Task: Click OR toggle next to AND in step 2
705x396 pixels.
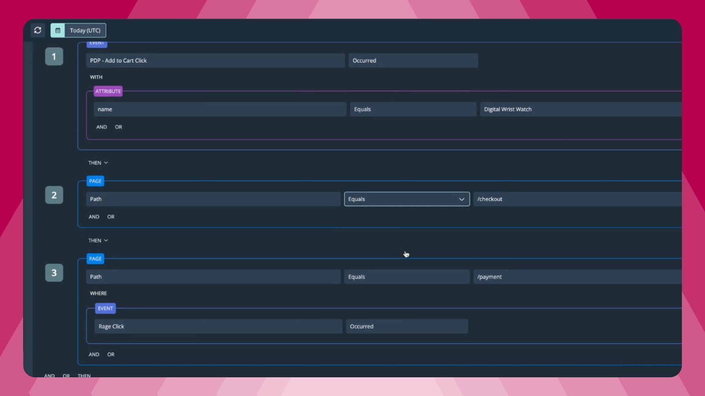Action: [111, 216]
